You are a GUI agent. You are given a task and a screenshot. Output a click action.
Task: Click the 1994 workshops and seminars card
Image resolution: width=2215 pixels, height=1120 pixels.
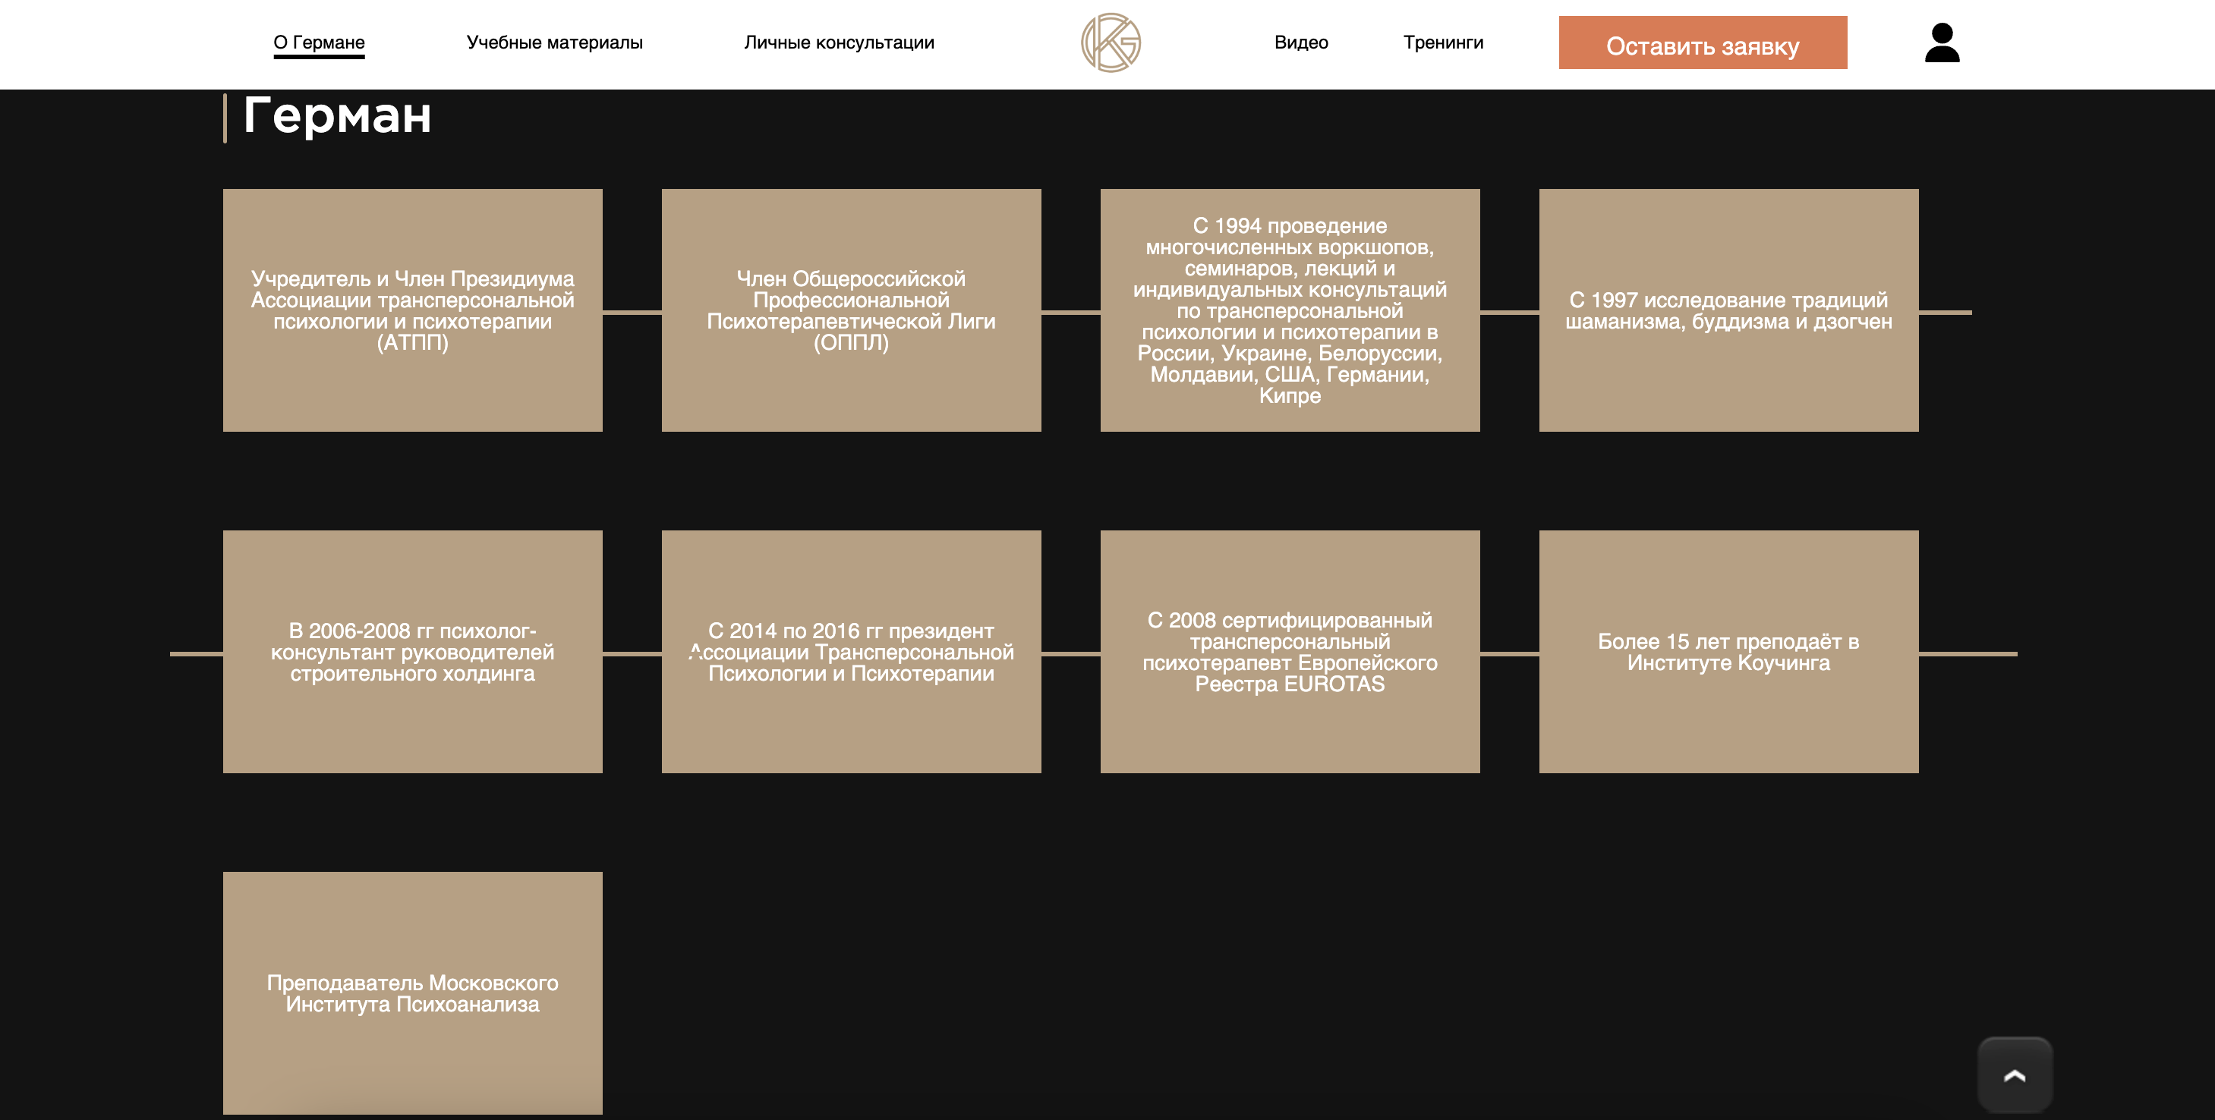pyautogui.click(x=1289, y=310)
